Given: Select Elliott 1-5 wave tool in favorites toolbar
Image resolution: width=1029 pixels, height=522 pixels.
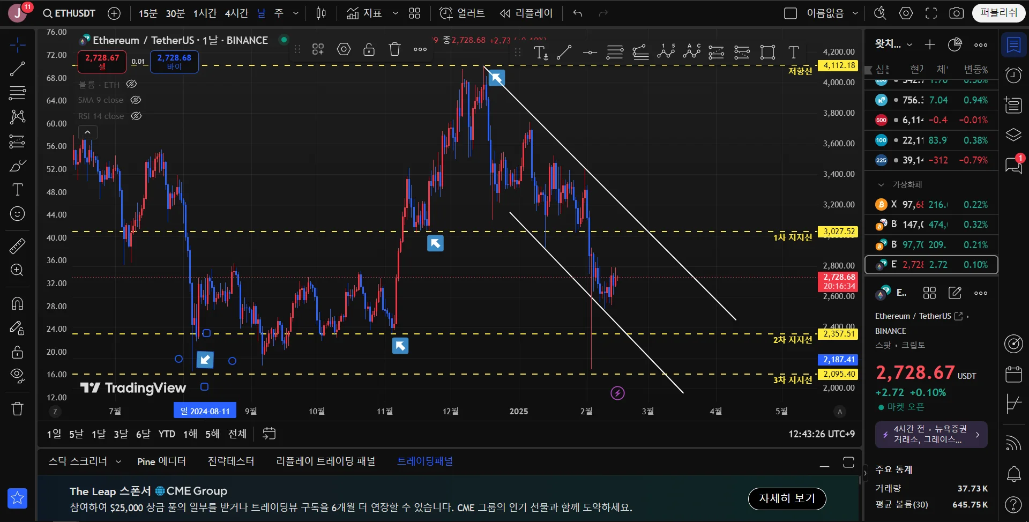Looking at the screenshot, I should 666,51.
